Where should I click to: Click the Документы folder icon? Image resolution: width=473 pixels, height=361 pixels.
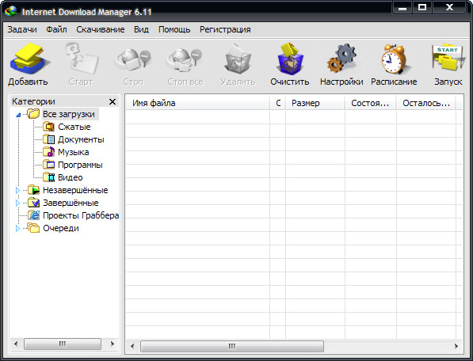(x=48, y=139)
